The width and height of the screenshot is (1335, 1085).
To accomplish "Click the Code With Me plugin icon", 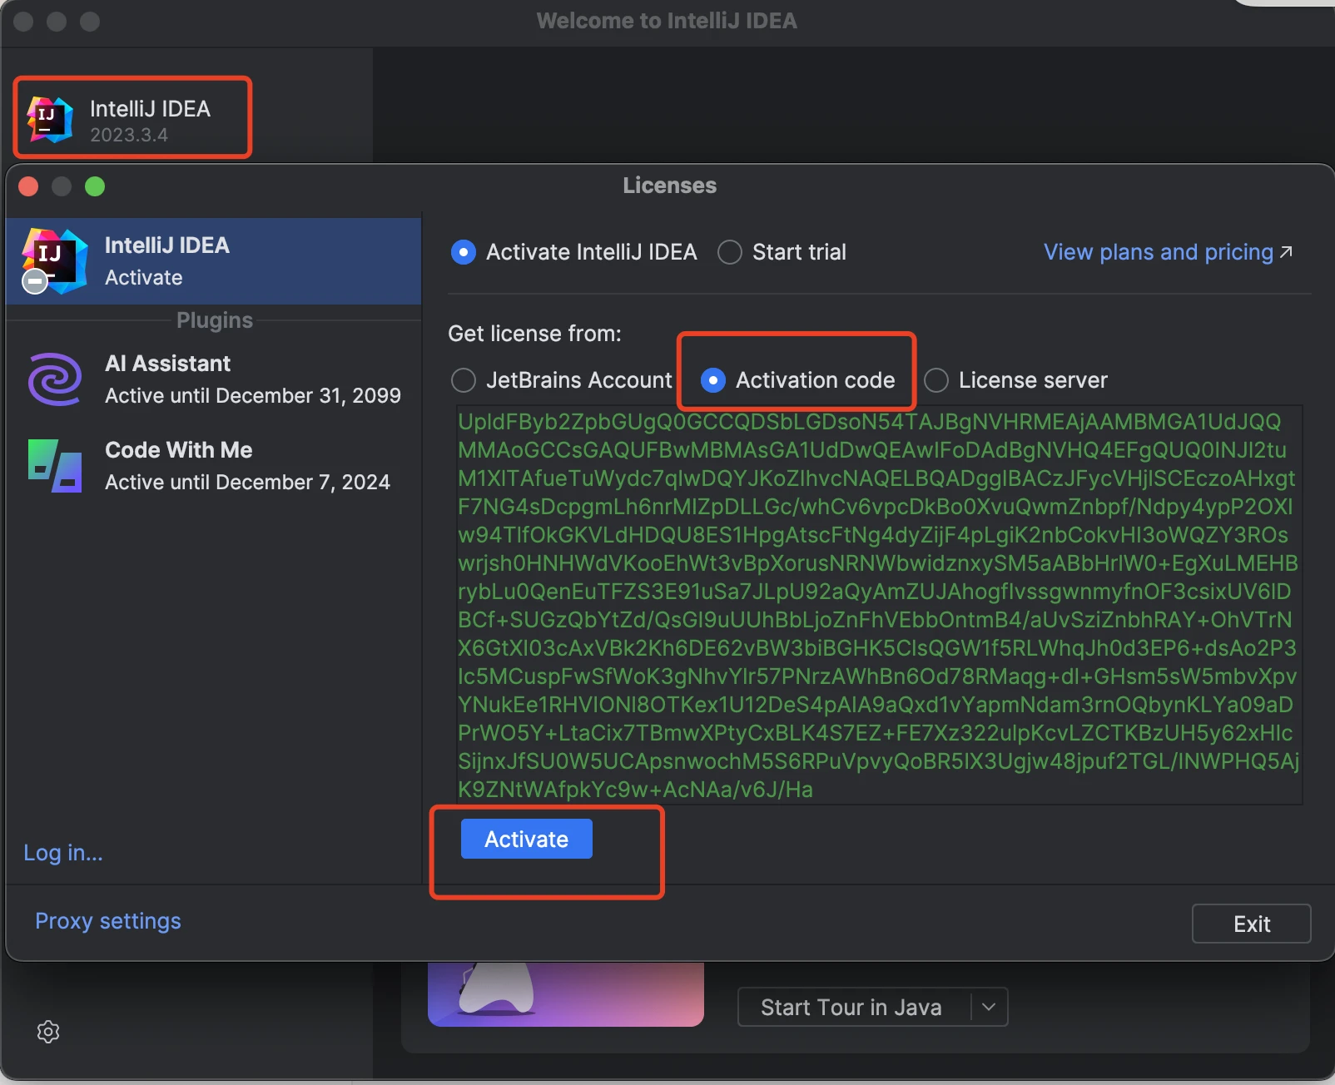I will pyautogui.click(x=55, y=466).
